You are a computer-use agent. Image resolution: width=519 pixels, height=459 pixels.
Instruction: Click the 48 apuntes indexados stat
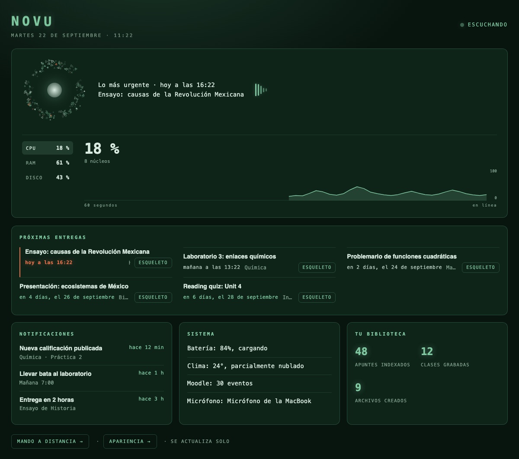point(382,356)
